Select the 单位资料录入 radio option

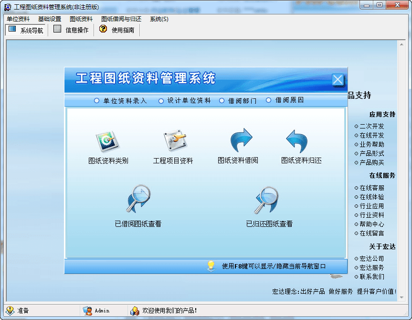click(x=97, y=101)
